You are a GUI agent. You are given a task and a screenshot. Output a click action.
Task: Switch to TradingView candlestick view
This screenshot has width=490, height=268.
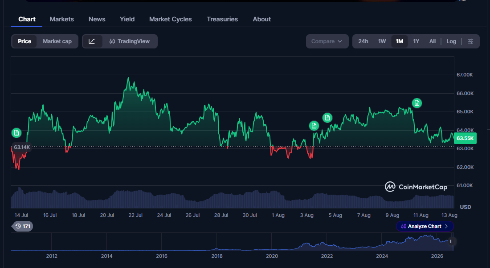point(130,41)
